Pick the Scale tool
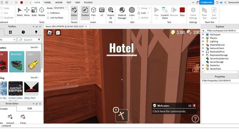The image size is (239, 134). [34, 12]
